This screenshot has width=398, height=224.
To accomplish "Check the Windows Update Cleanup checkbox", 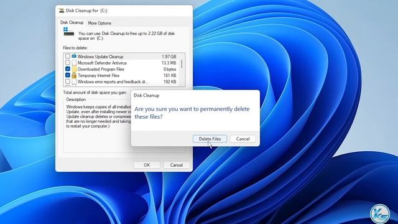I will pos(68,56).
